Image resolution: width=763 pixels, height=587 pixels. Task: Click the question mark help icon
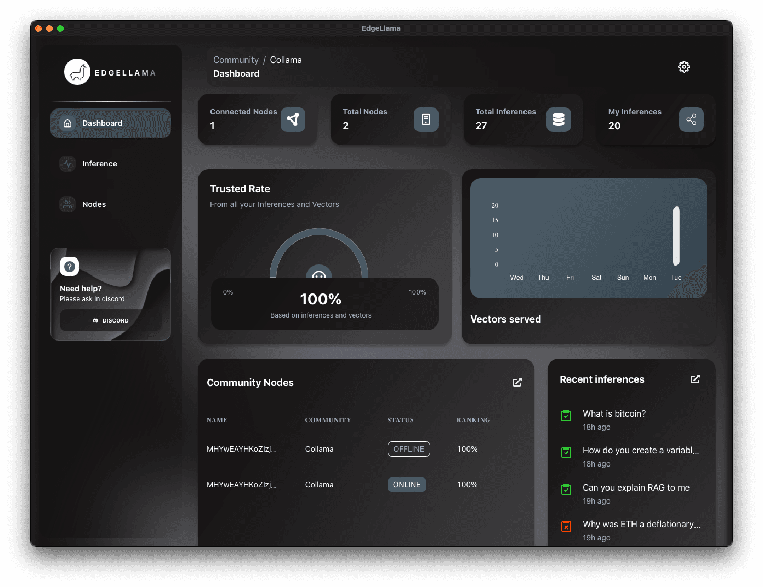70,267
